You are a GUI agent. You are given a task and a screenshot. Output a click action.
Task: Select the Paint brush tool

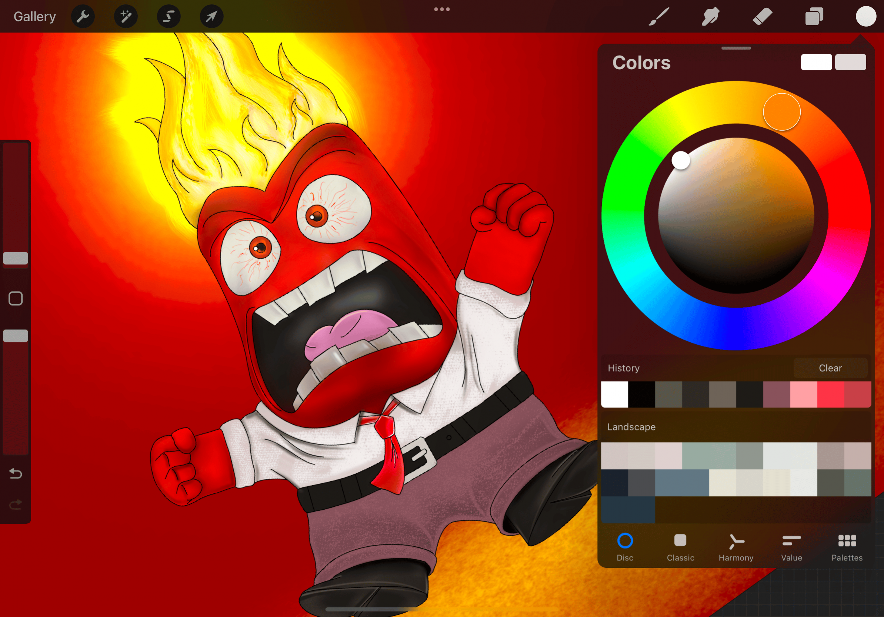click(x=659, y=17)
